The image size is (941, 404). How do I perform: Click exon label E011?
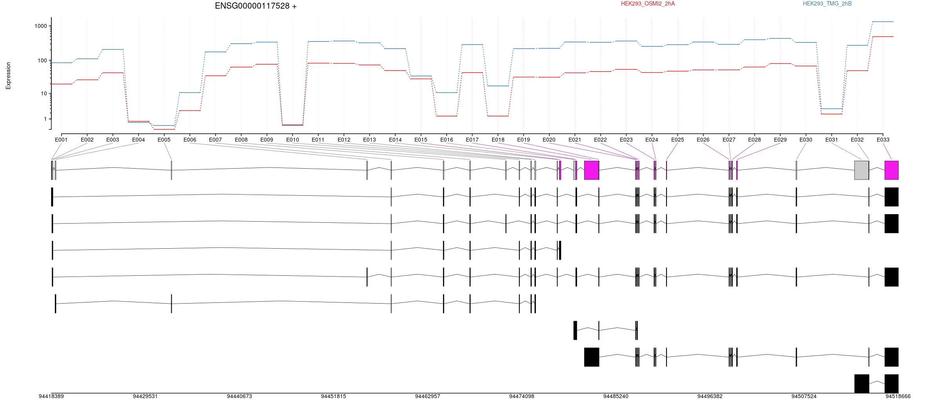(318, 140)
